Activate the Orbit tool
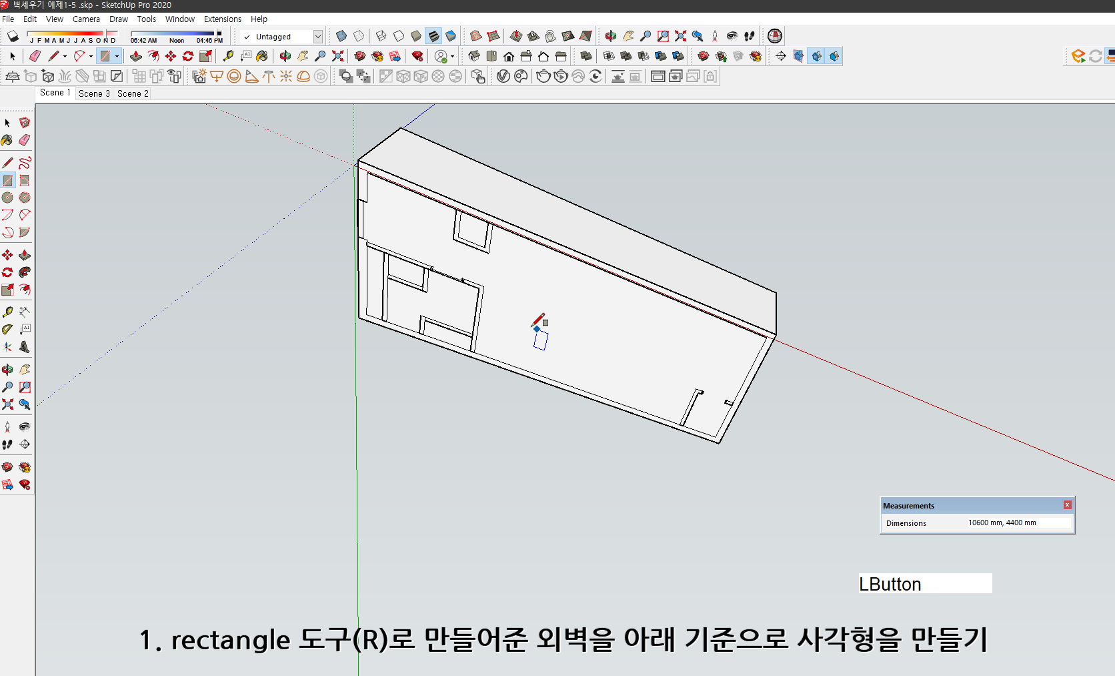Screen dimensions: 1115x676 click(x=286, y=56)
